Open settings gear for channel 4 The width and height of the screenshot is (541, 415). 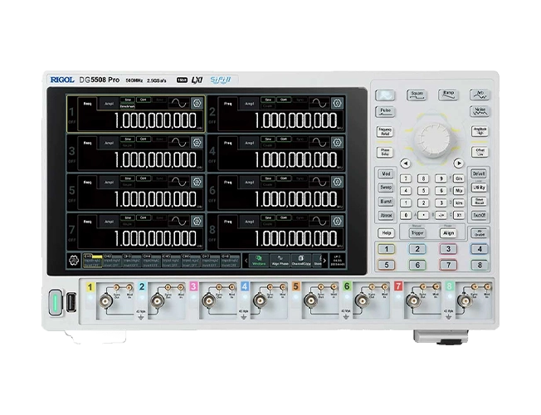[x=338, y=142]
